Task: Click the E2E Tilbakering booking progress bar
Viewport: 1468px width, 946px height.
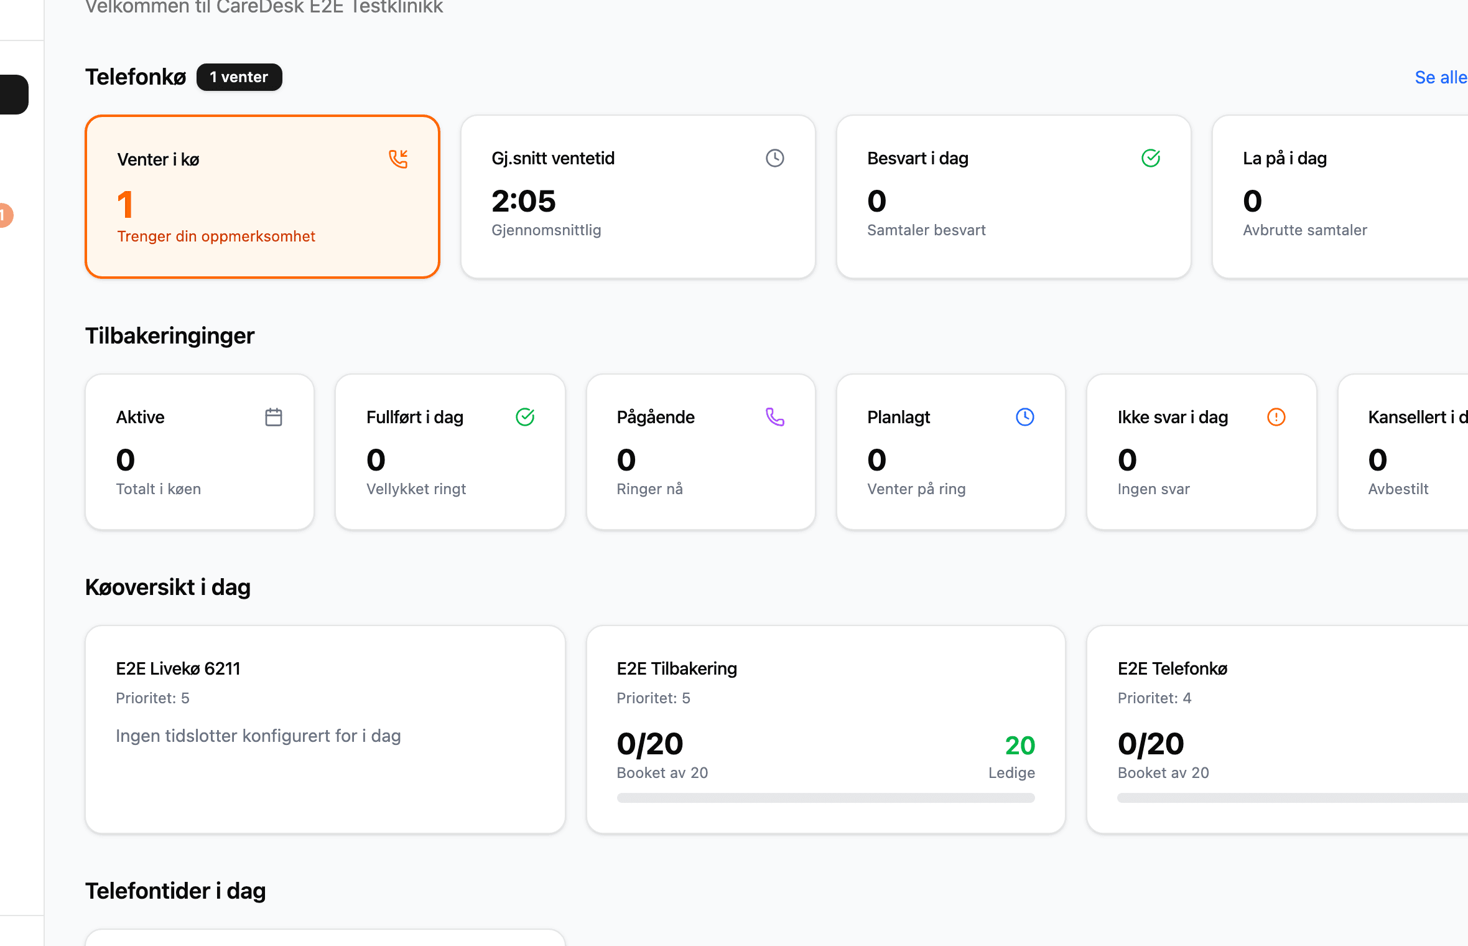Action: 826,798
